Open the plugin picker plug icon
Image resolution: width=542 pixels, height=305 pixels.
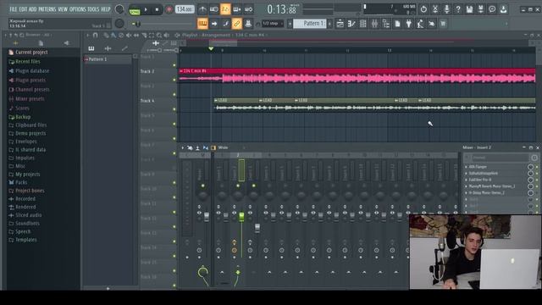[409, 24]
